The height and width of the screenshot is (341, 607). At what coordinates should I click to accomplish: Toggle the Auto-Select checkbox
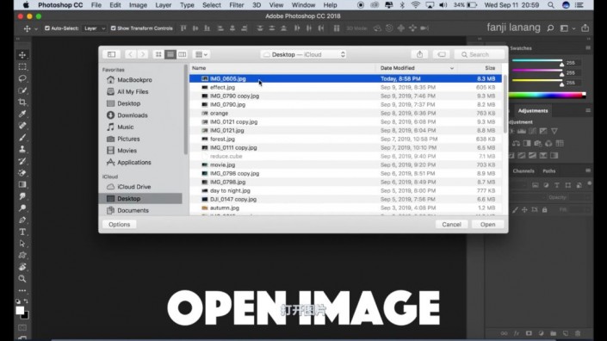(x=47, y=28)
